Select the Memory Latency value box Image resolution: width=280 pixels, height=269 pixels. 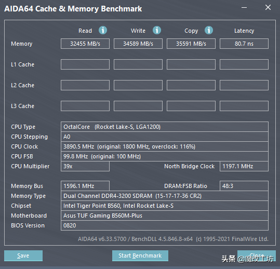coord(244,44)
